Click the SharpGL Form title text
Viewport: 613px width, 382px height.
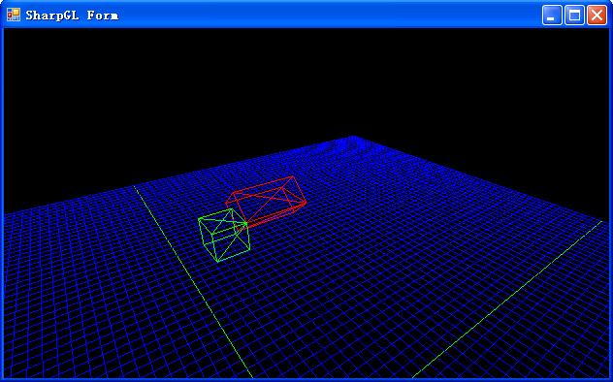tap(72, 16)
